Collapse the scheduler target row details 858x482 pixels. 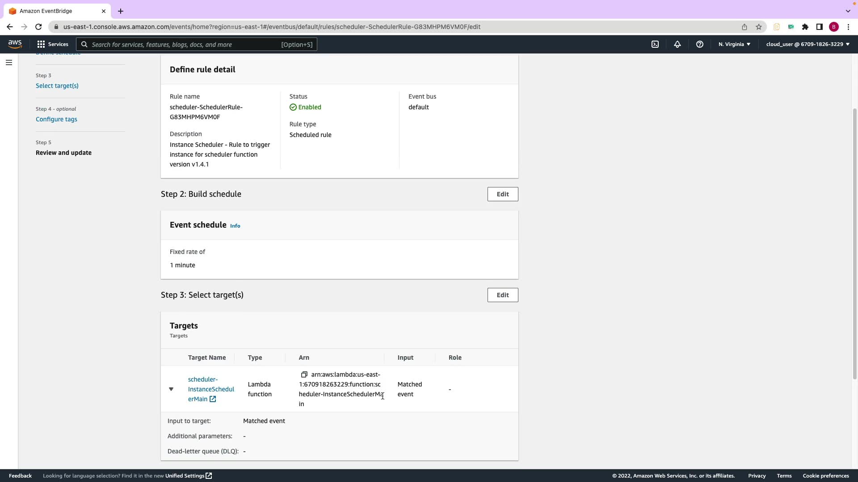(x=171, y=389)
